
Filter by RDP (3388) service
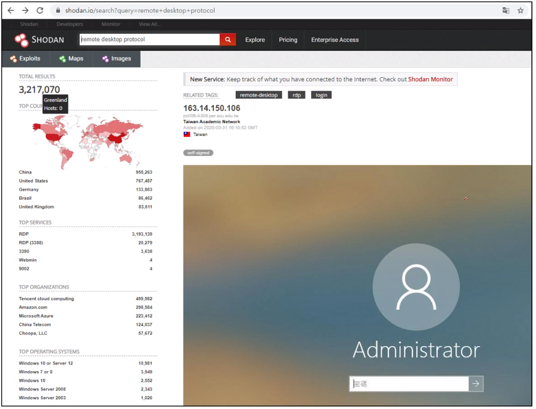(x=31, y=243)
